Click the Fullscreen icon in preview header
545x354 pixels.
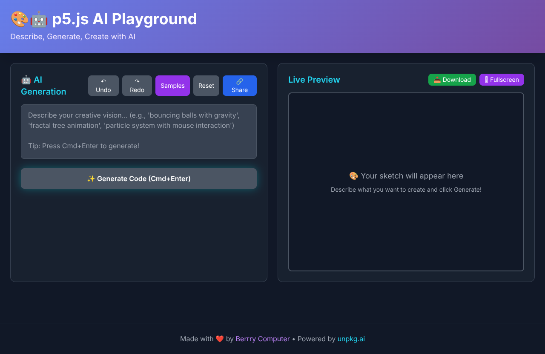pyautogui.click(x=486, y=80)
